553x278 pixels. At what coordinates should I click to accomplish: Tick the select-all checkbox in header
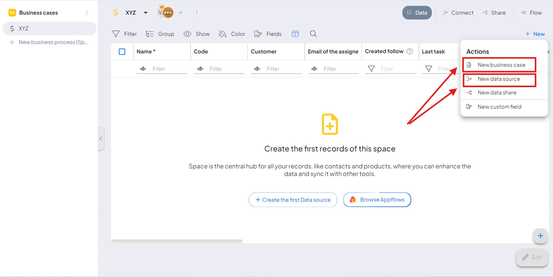[122, 52]
